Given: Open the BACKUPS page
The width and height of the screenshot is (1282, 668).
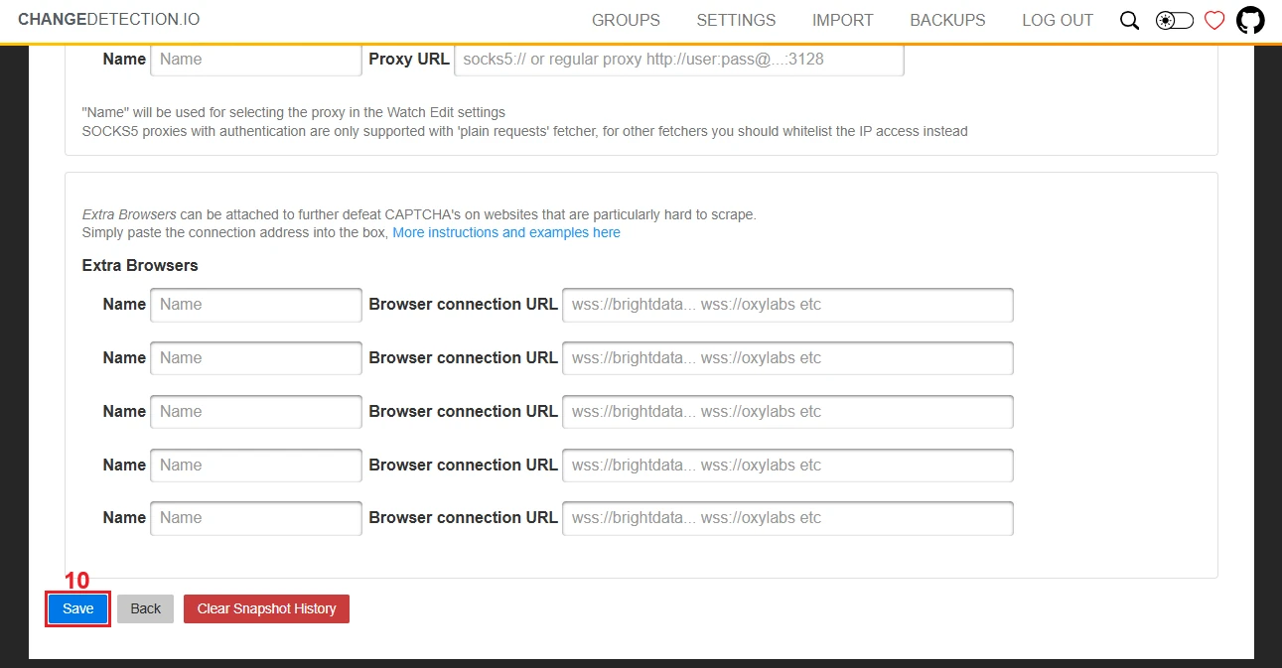Looking at the screenshot, I should [x=947, y=20].
